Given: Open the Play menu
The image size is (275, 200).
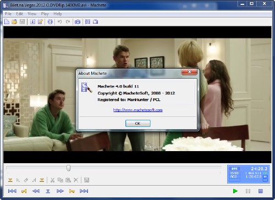Looking at the screenshot, I should pyautogui.click(x=45, y=14).
